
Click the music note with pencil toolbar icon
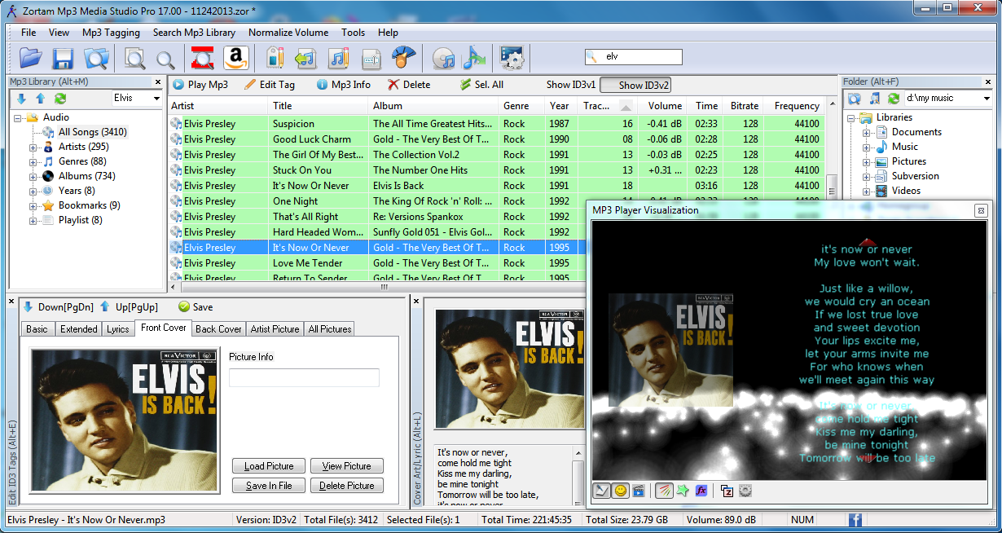pos(338,58)
